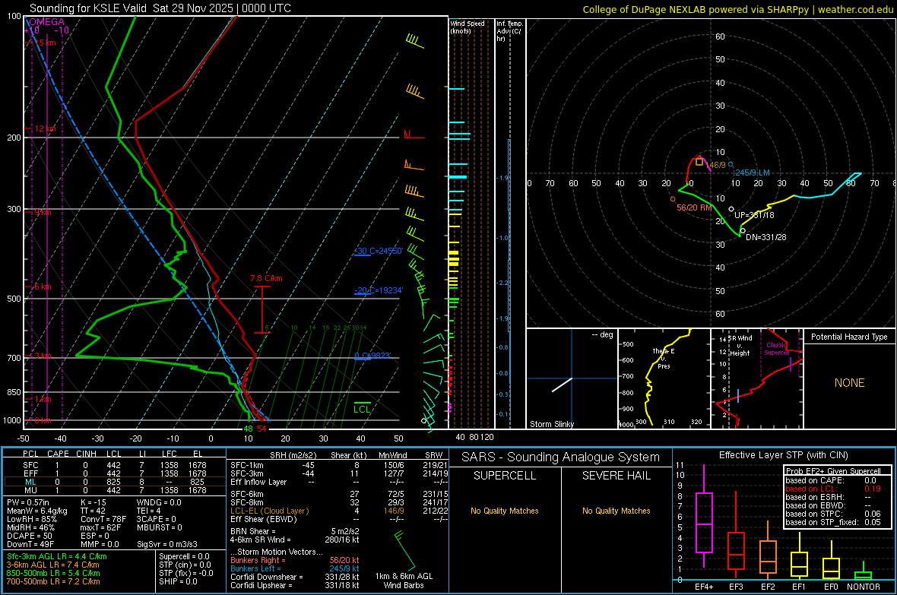Viewport: 897px width, 595px height.
Task: Click the 'Prob EF2+ Given Supercell' header
Action: [x=833, y=471]
